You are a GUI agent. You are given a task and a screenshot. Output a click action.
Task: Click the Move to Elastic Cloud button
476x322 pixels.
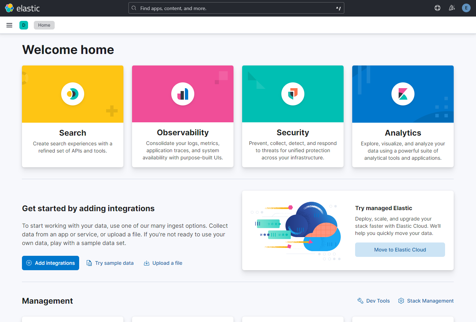[x=400, y=250]
